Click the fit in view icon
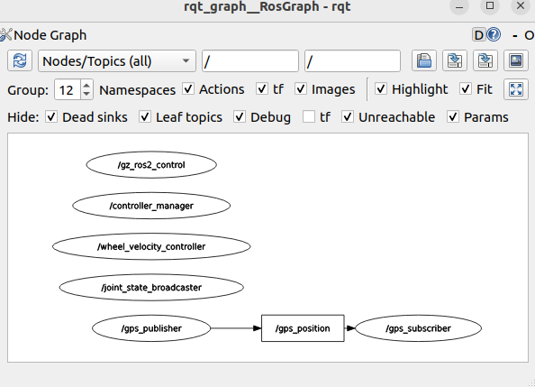The height and width of the screenshot is (387, 535). coord(516,89)
